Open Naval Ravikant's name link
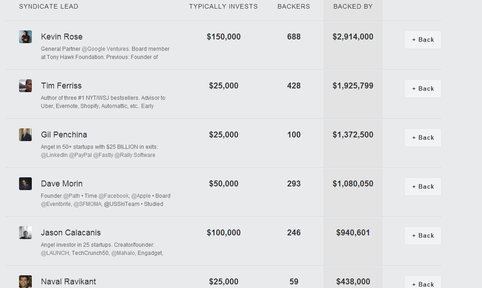 69,282
